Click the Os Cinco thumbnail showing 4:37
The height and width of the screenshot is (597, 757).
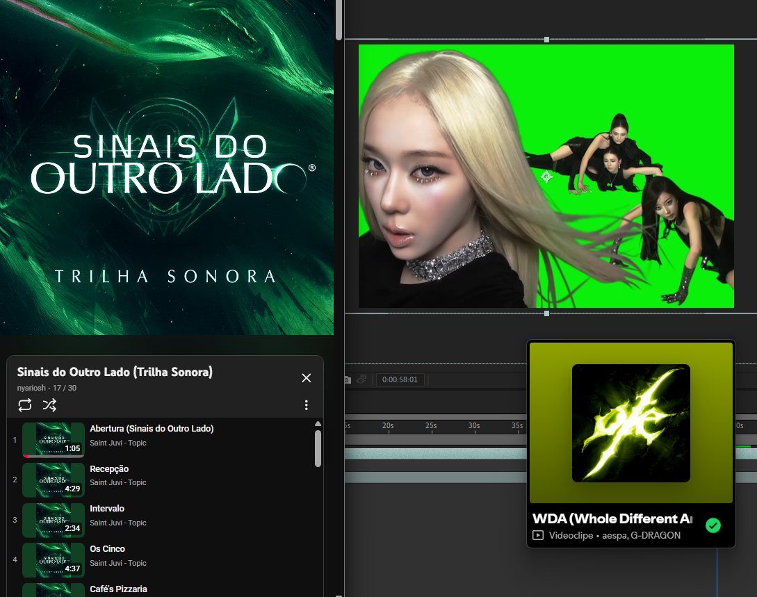coord(54,560)
